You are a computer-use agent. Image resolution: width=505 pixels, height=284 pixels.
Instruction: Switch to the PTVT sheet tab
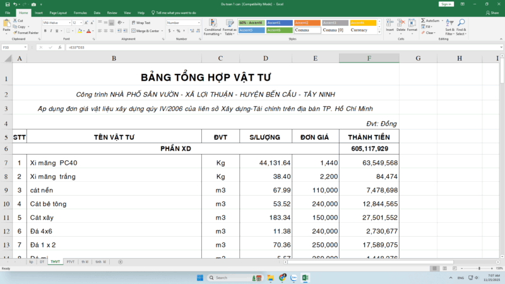click(x=71, y=261)
